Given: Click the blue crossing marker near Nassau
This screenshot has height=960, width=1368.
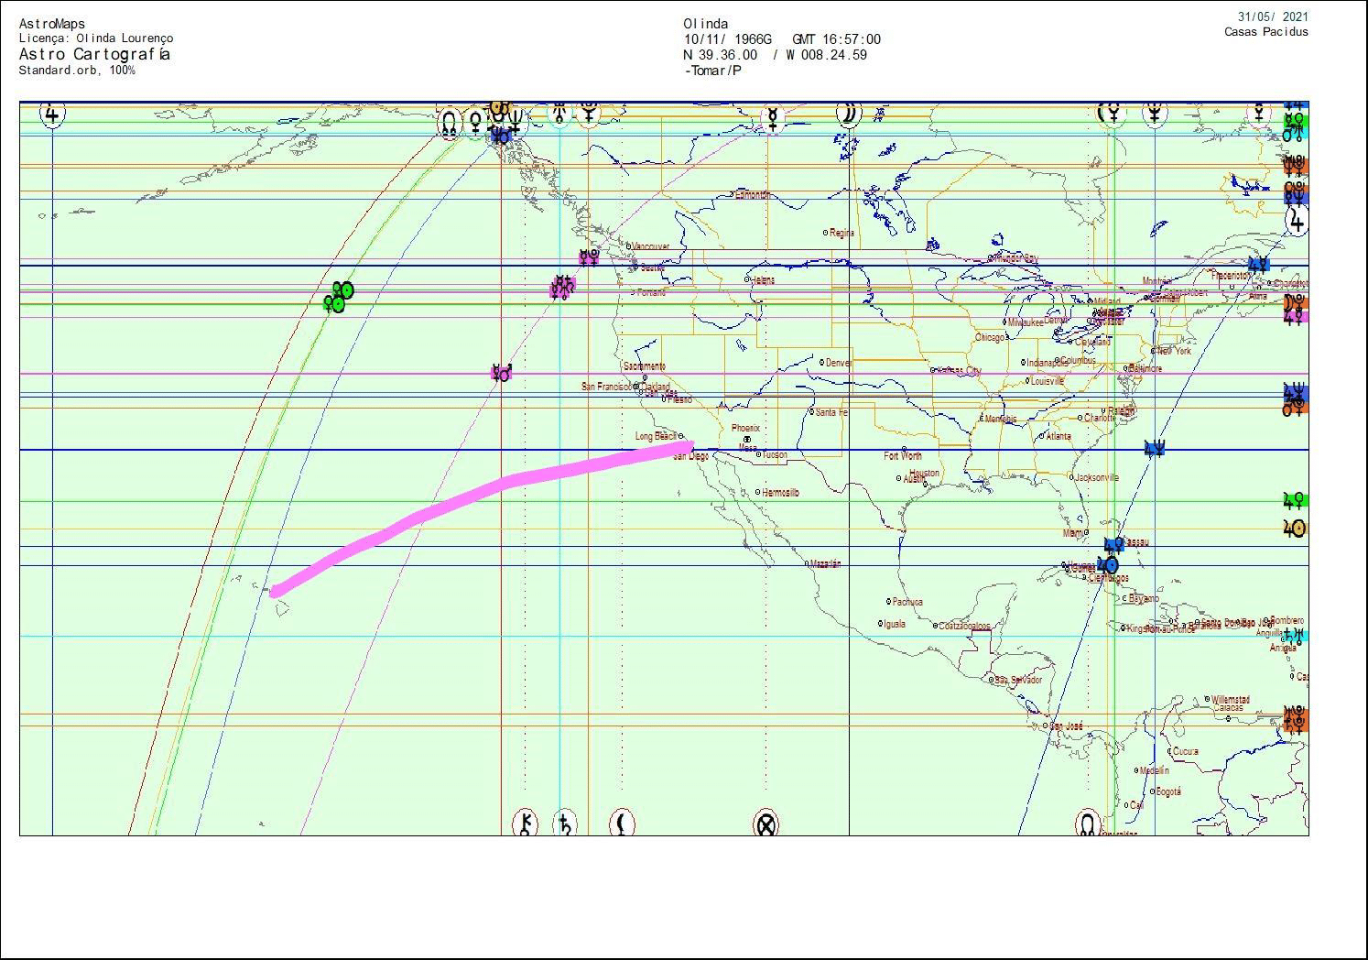Looking at the screenshot, I should pyautogui.click(x=1113, y=545).
